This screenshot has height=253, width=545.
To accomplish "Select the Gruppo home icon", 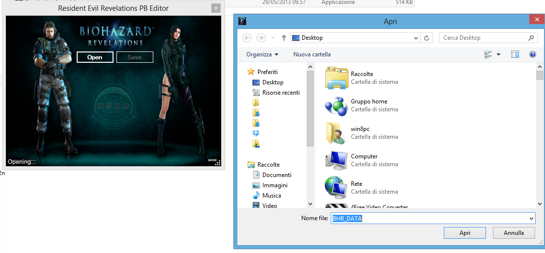I will 337,105.
